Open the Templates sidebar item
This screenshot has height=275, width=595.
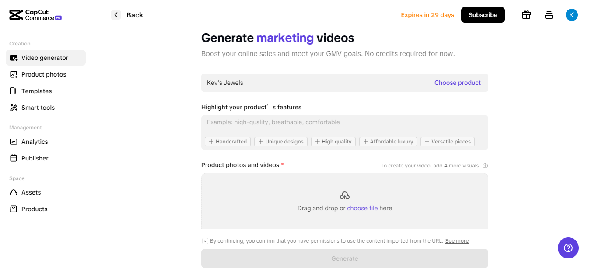click(x=36, y=91)
